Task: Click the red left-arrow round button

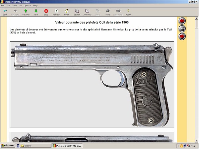Action: (182, 21)
